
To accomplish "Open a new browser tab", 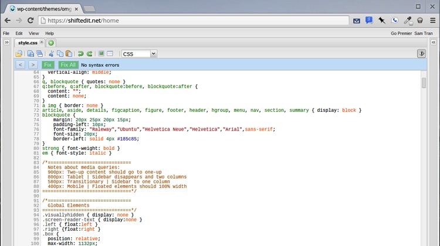I will pyautogui.click(x=90, y=9).
